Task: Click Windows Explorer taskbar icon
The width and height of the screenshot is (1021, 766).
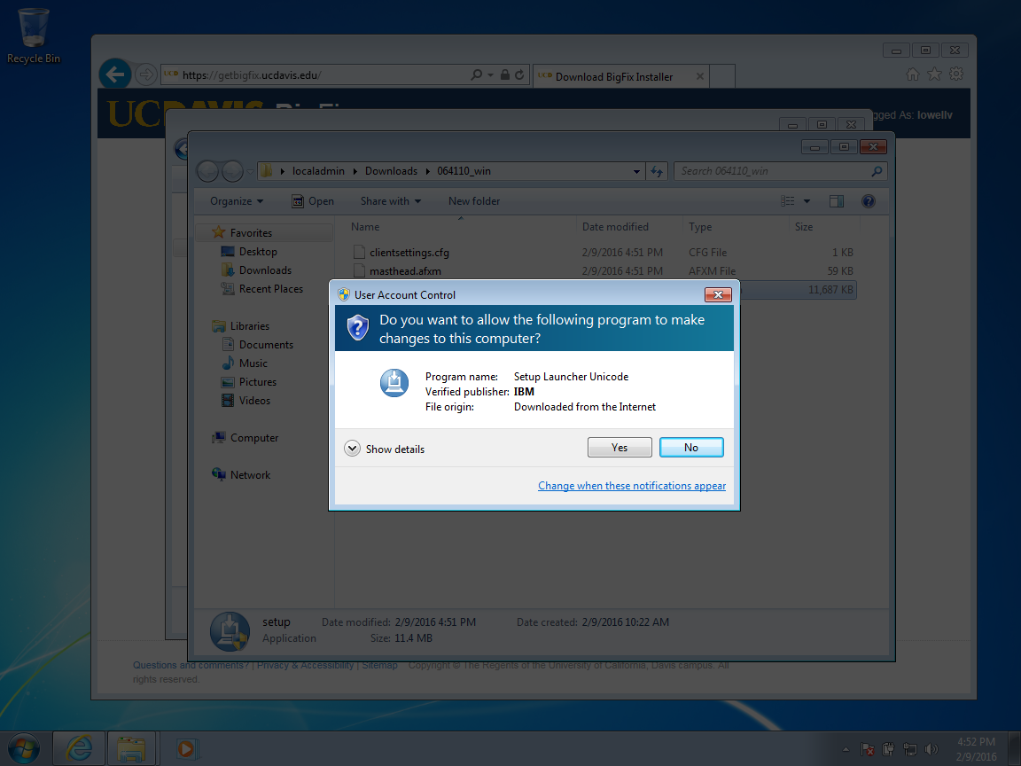Action: click(131, 747)
